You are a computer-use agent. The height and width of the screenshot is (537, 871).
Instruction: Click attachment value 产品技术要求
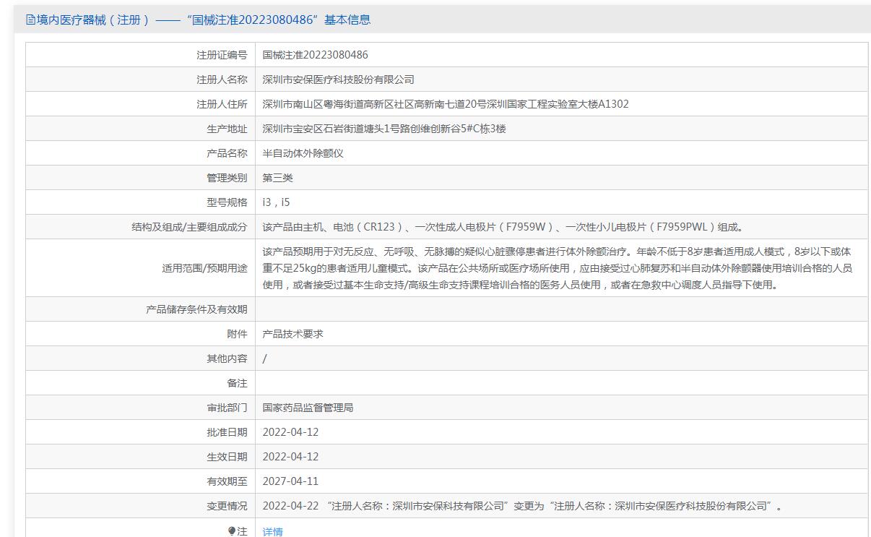pos(292,334)
